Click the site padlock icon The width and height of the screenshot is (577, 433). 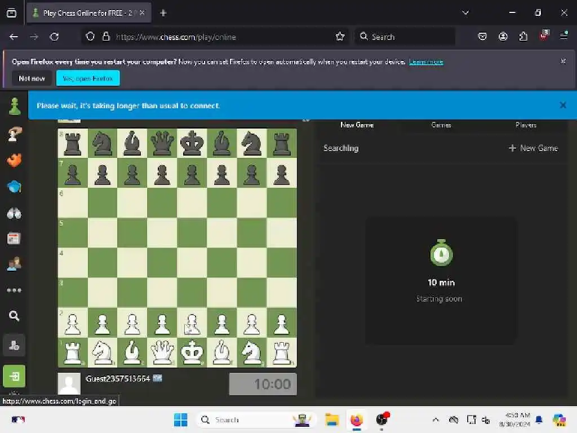click(106, 37)
